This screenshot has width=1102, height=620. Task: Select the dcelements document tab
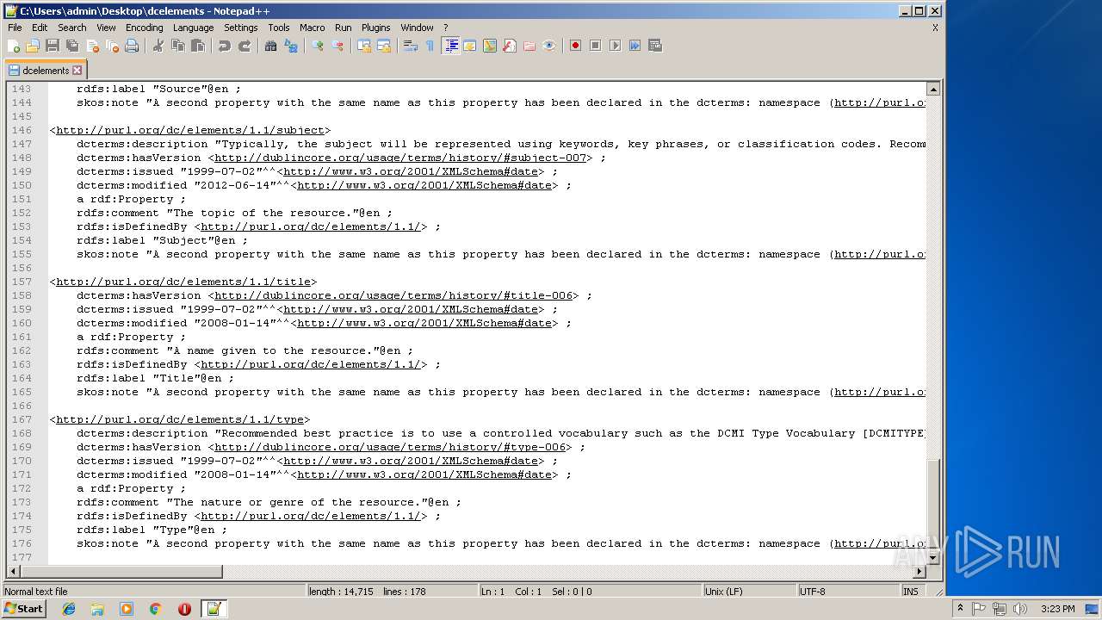pos(45,71)
